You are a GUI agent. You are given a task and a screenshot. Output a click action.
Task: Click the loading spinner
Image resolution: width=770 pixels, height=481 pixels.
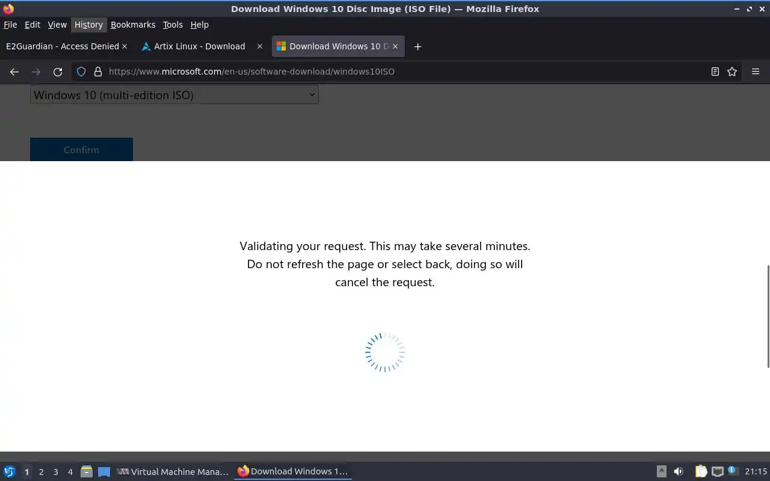tap(385, 352)
